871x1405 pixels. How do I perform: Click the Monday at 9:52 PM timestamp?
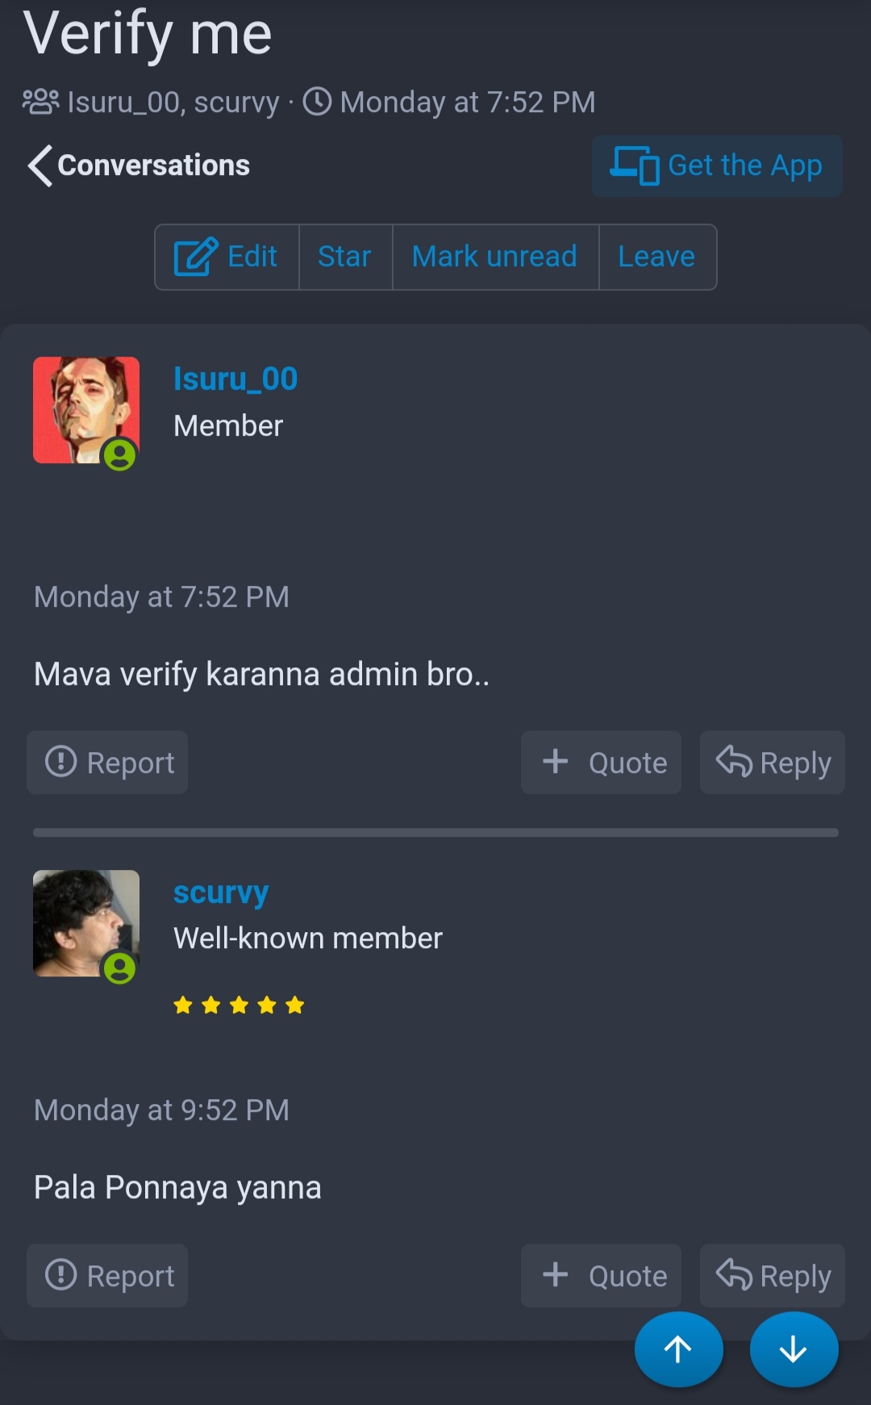(161, 1110)
